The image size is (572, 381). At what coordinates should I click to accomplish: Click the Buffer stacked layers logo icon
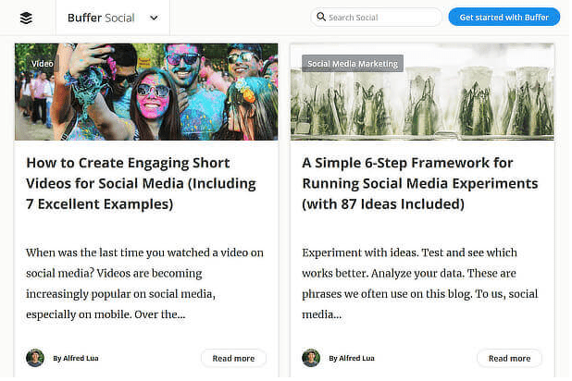coord(26,18)
